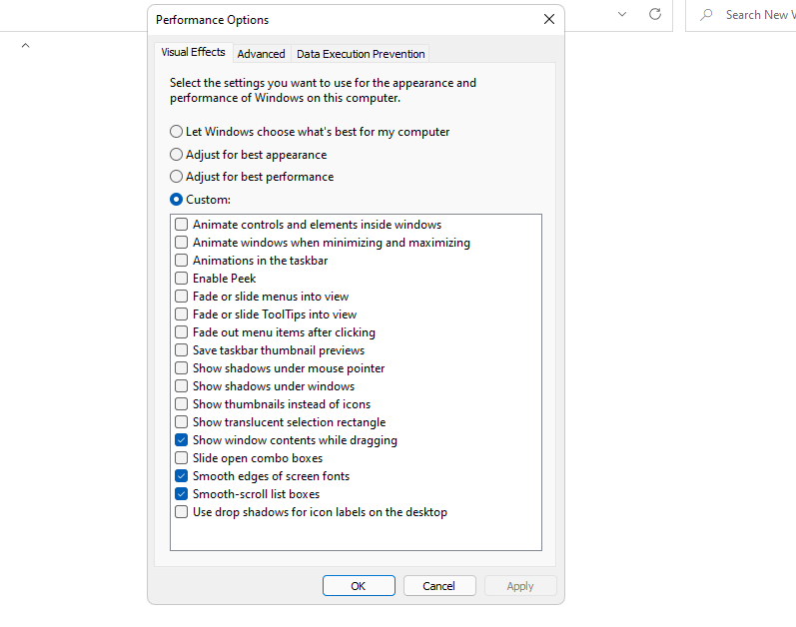The width and height of the screenshot is (796, 627).
Task: Enable drop shadows for icon labels
Action: pos(181,512)
